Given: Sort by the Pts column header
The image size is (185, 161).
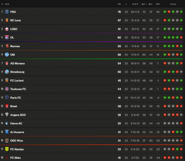Looking at the screenshot, I should 119,4.
